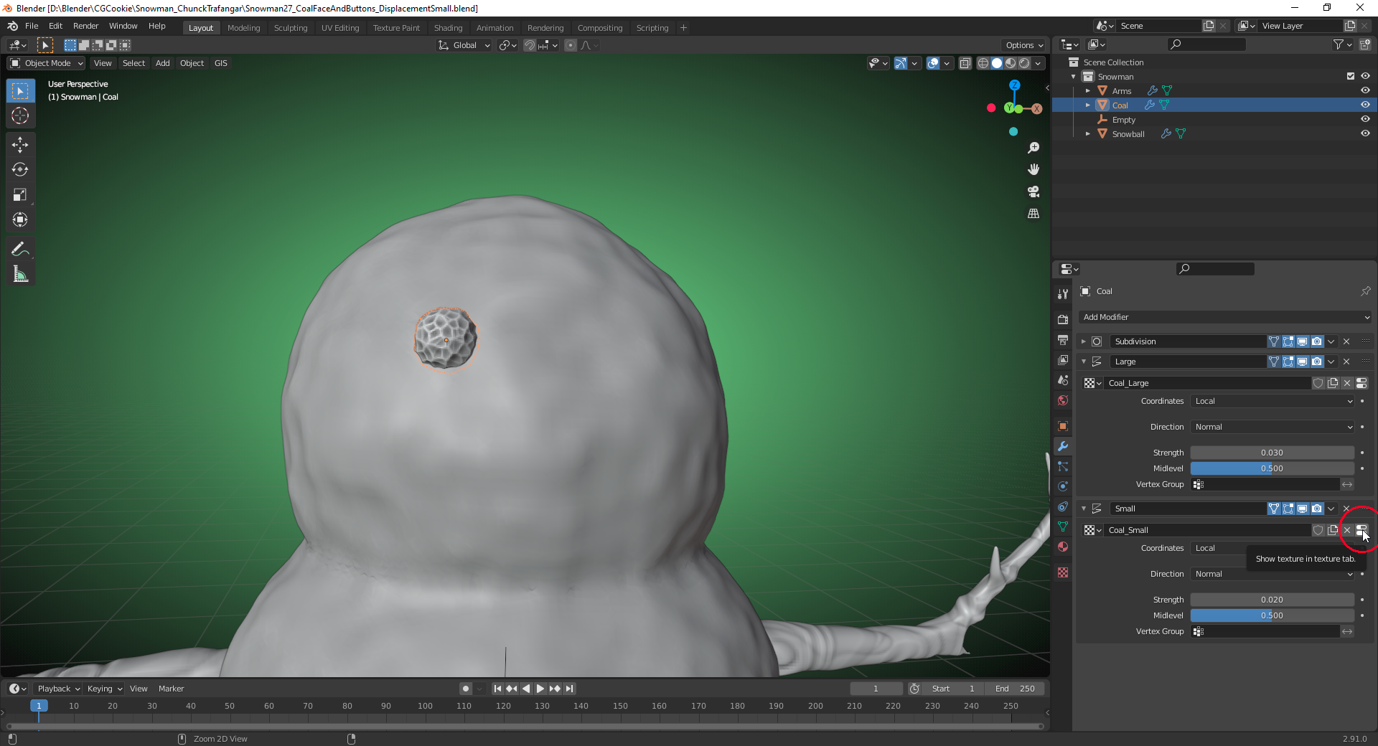Open Coordinates dropdown of Large modifier
Image resolution: width=1378 pixels, height=746 pixels.
pyautogui.click(x=1272, y=401)
